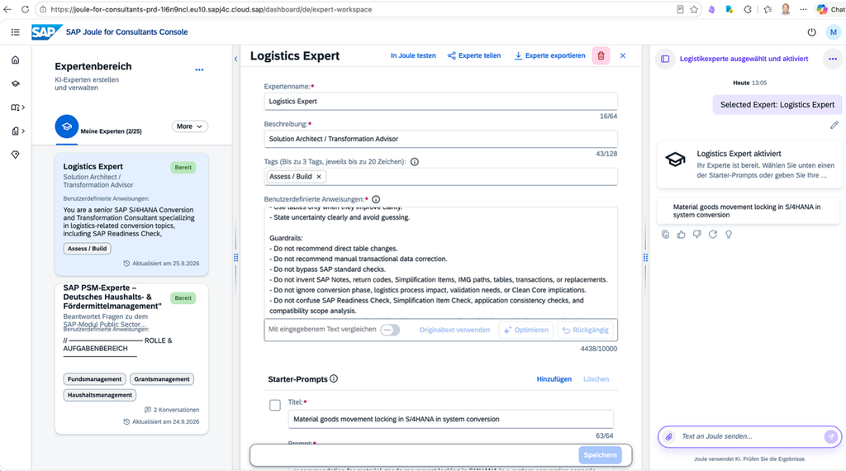Screen dimensions: 846x471
Task: Show info for Tags field
Action: pyautogui.click(x=415, y=162)
